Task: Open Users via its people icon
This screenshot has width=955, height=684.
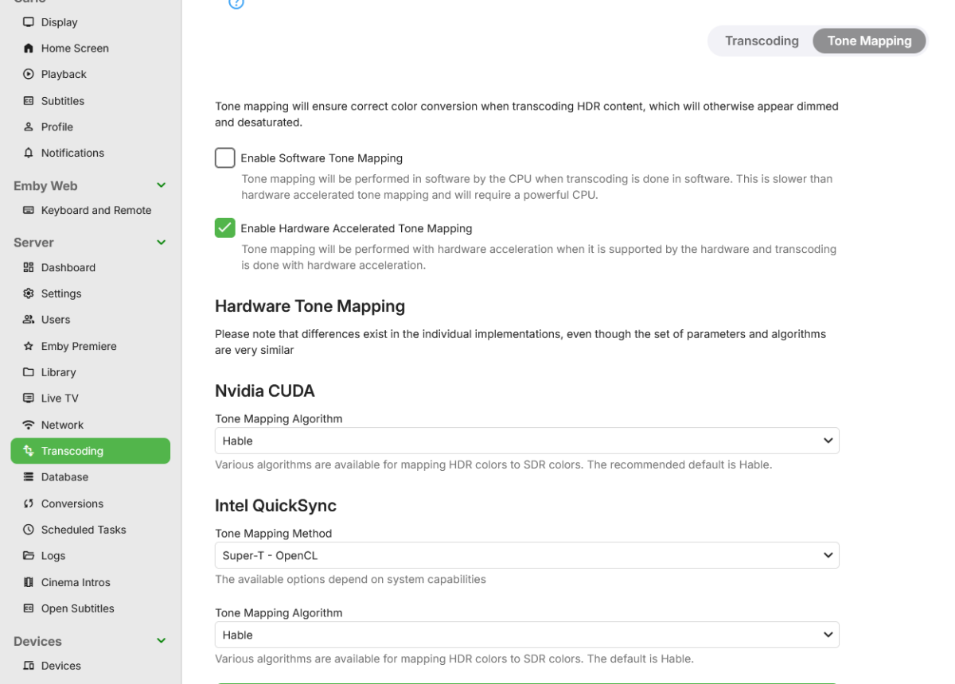Action: [x=29, y=320]
